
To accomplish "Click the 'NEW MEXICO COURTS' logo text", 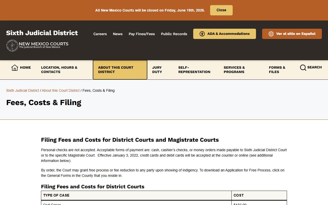I will pyautogui.click(x=44, y=44).
